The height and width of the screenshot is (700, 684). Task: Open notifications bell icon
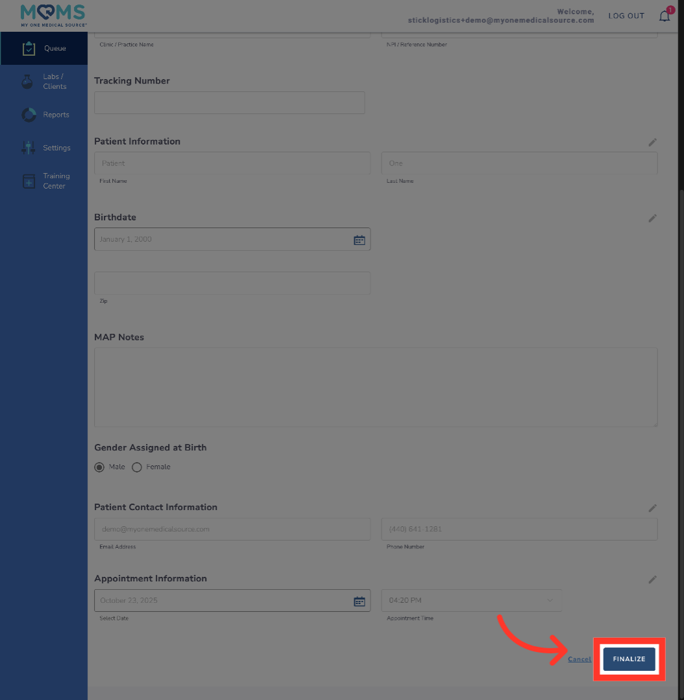665,16
